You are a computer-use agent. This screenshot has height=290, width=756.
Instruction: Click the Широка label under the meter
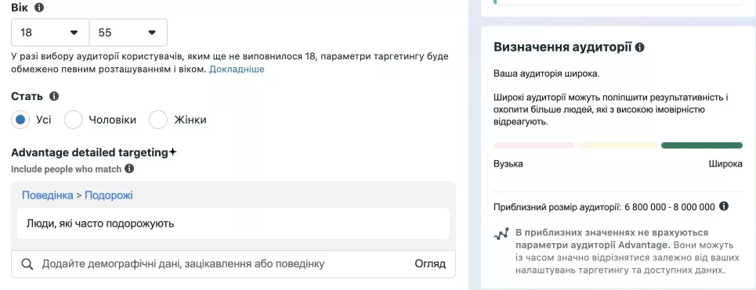[x=725, y=164]
